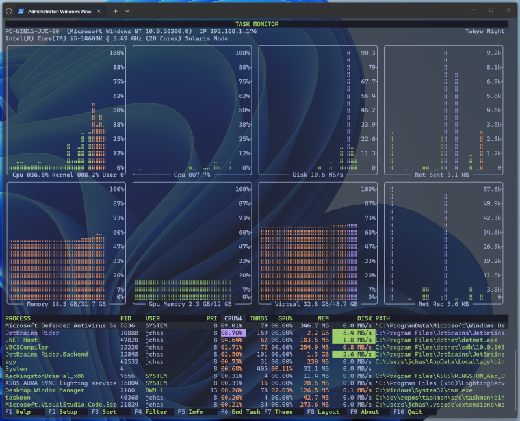Click PID 10888 of JetBrains Rider
520x421 pixels.
pyautogui.click(x=129, y=333)
